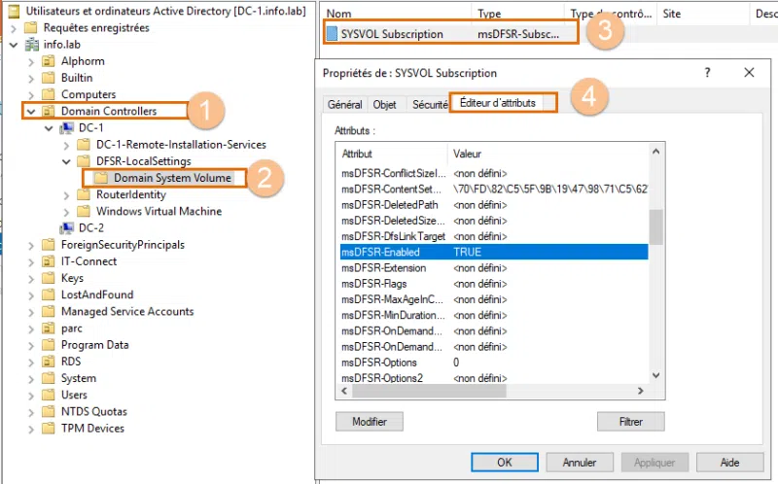778x484 pixels.
Task: Expand the Managed Service Accounts node
Action: pos(32,312)
